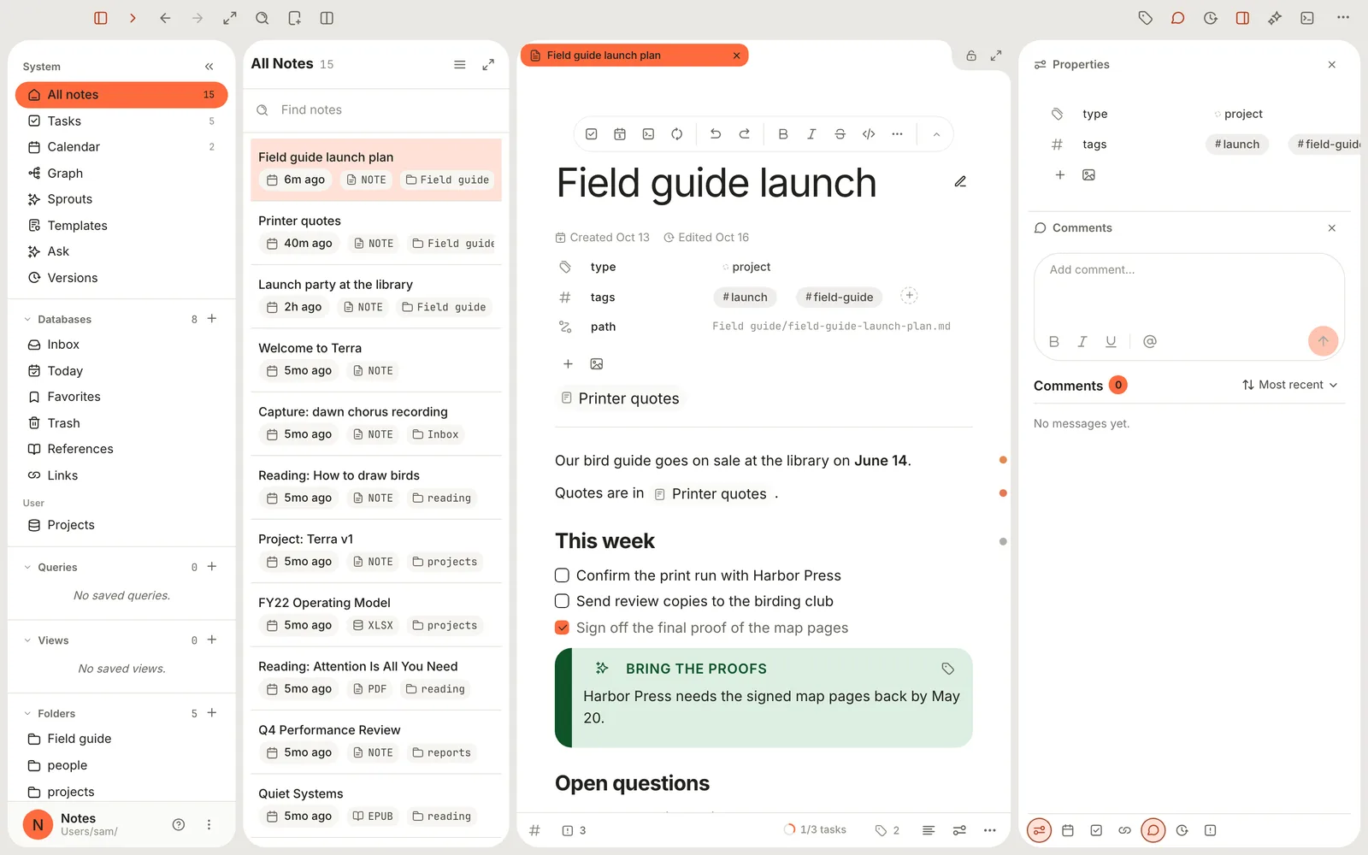Screen dimensions: 1368x855
Task: Open the 'Most recent' comment sort dropdown
Action: (1289, 385)
